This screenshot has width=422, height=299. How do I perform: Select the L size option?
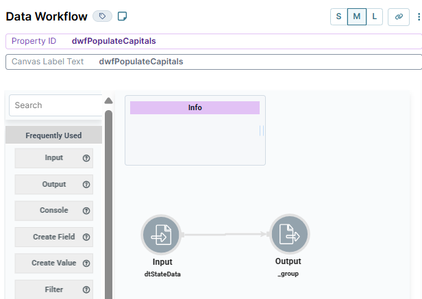point(374,16)
